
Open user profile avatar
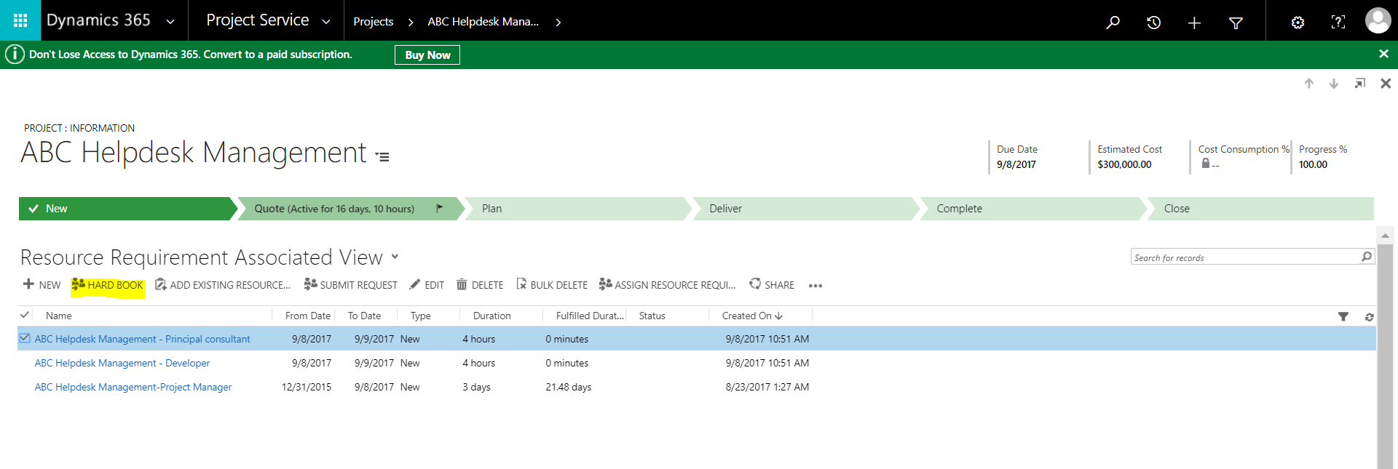click(1378, 20)
